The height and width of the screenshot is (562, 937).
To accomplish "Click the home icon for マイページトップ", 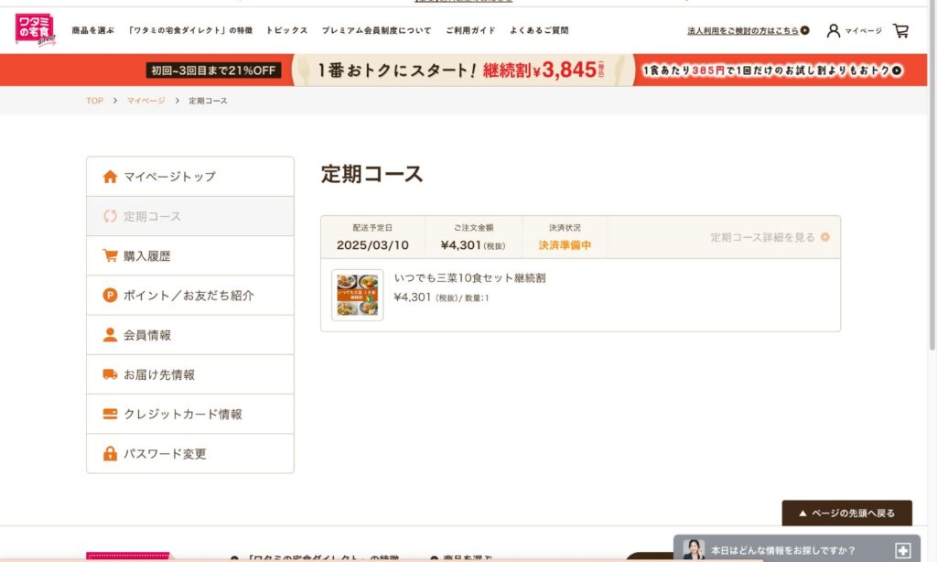I will pyautogui.click(x=110, y=177).
